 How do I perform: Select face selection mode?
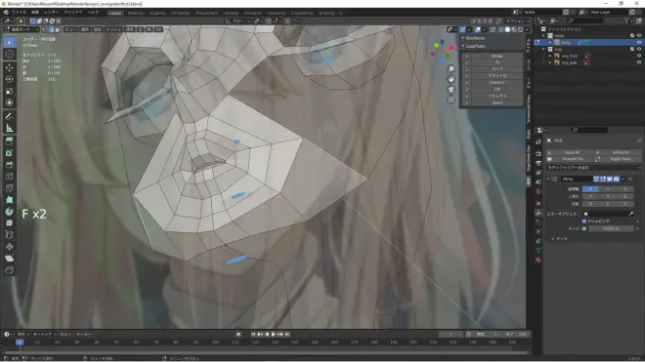pyautogui.click(x=58, y=29)
